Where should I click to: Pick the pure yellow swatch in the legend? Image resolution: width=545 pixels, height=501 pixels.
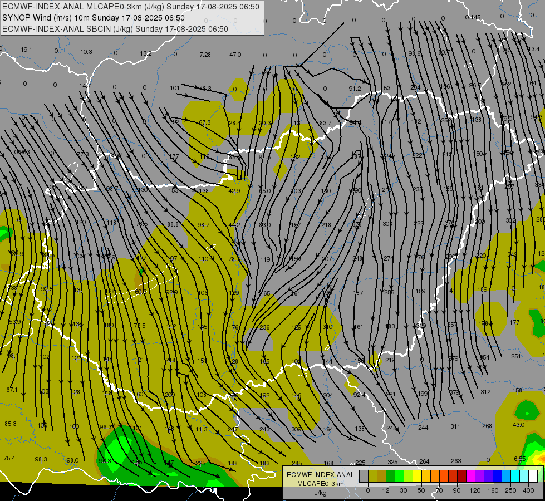point(417,476)
